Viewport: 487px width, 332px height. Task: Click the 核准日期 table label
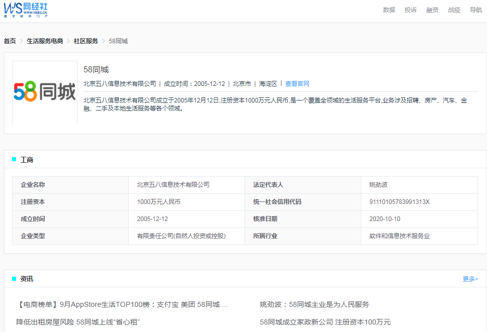click(265, 219)
